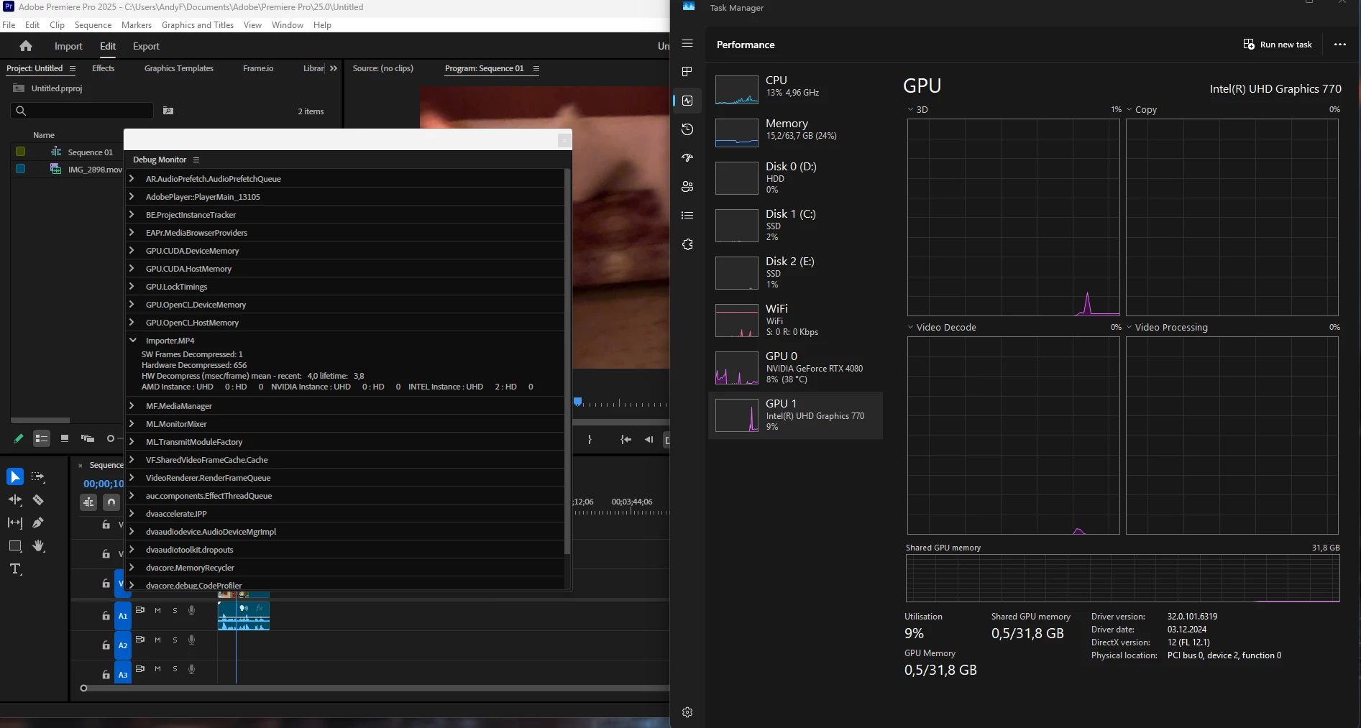Switch to Effects panel tab
This screenshot has width=1361, height=728.
coord(104,68)
